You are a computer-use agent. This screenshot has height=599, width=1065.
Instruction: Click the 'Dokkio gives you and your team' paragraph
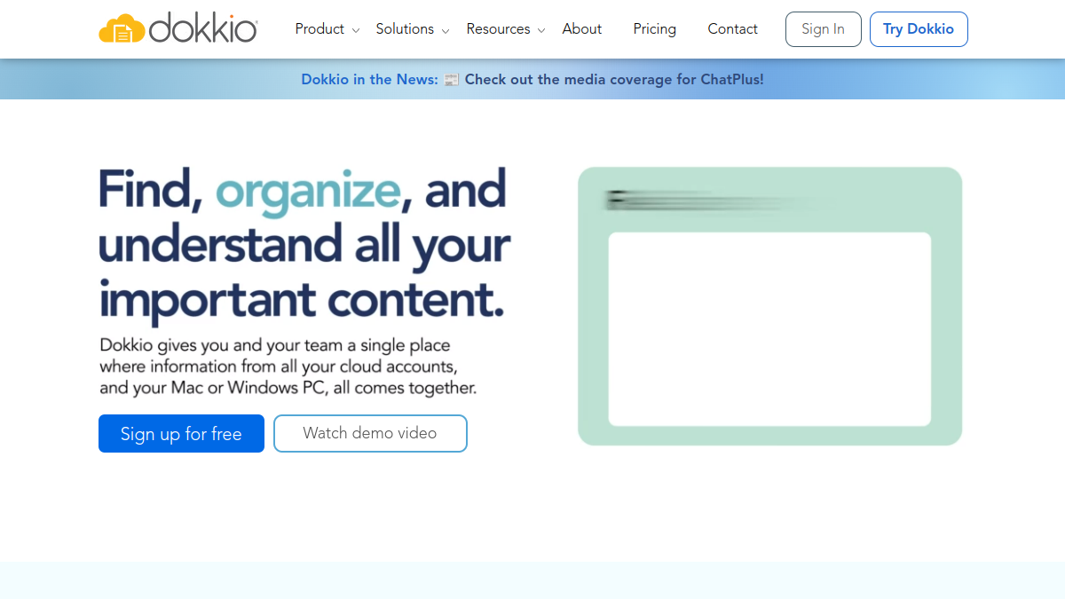(x=288, y=366)
